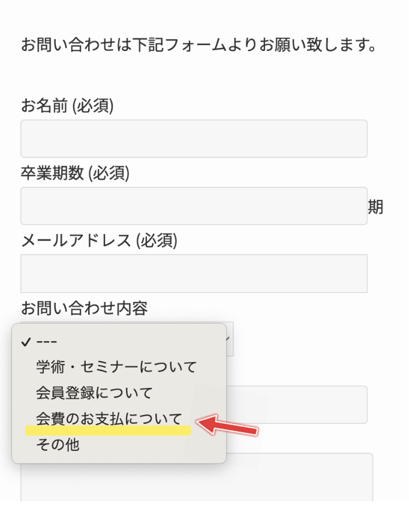Click the お名前 (必須) label
The height and width of the screenshot is (508, 409).
click(67, 106)
